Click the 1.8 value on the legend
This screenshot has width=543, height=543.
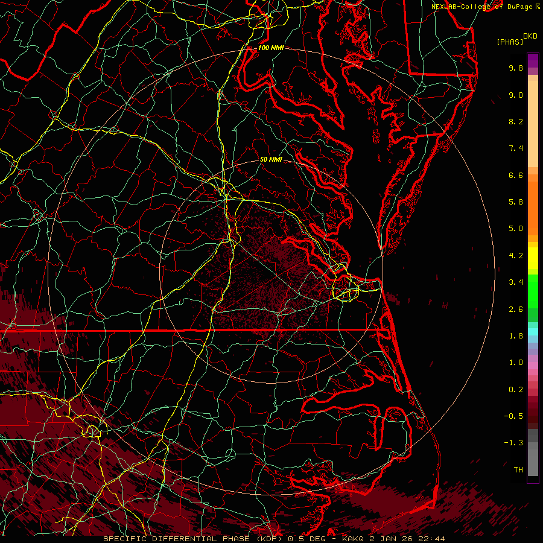tap(516, 336)
